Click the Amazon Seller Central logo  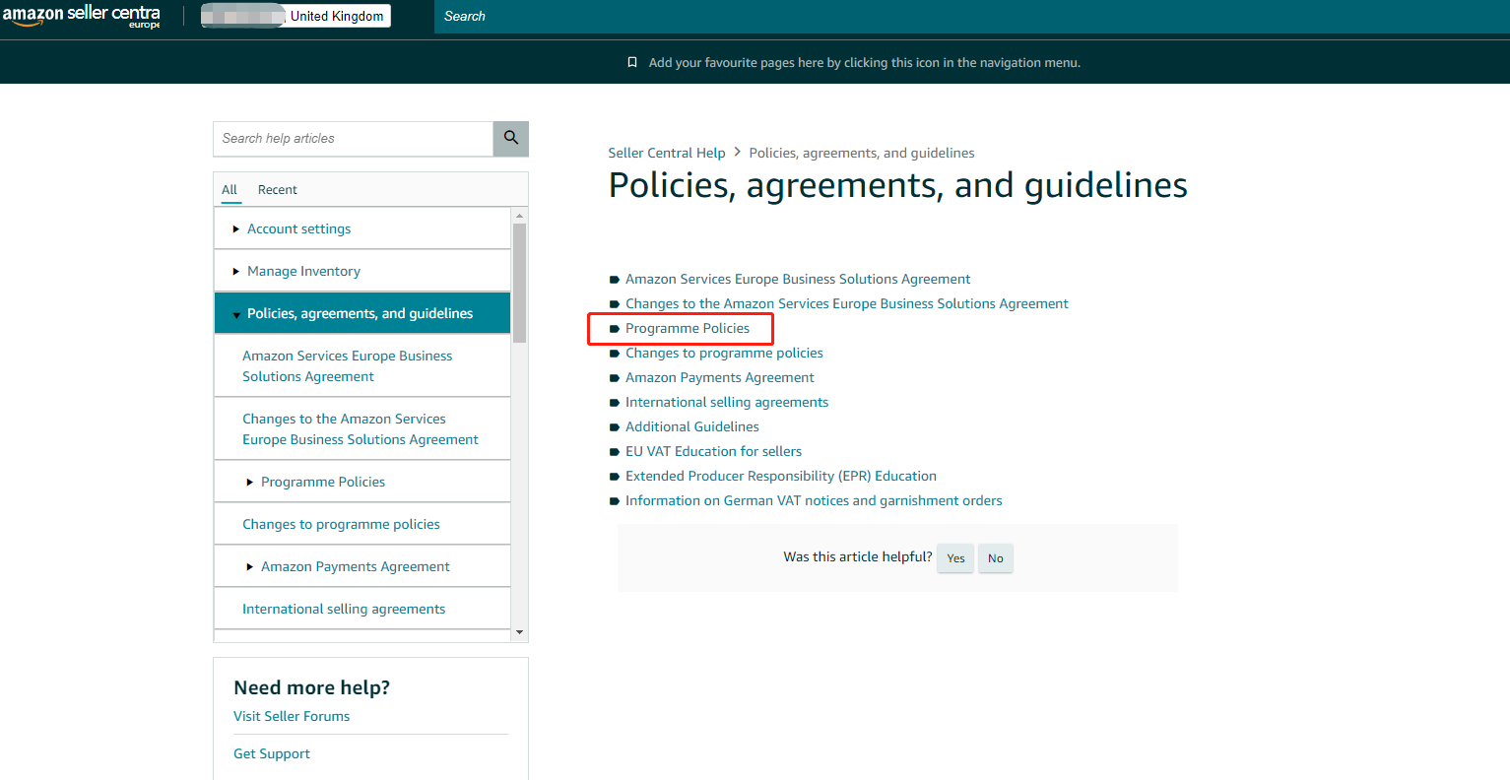pyautogui.click(x=81, y=17)
